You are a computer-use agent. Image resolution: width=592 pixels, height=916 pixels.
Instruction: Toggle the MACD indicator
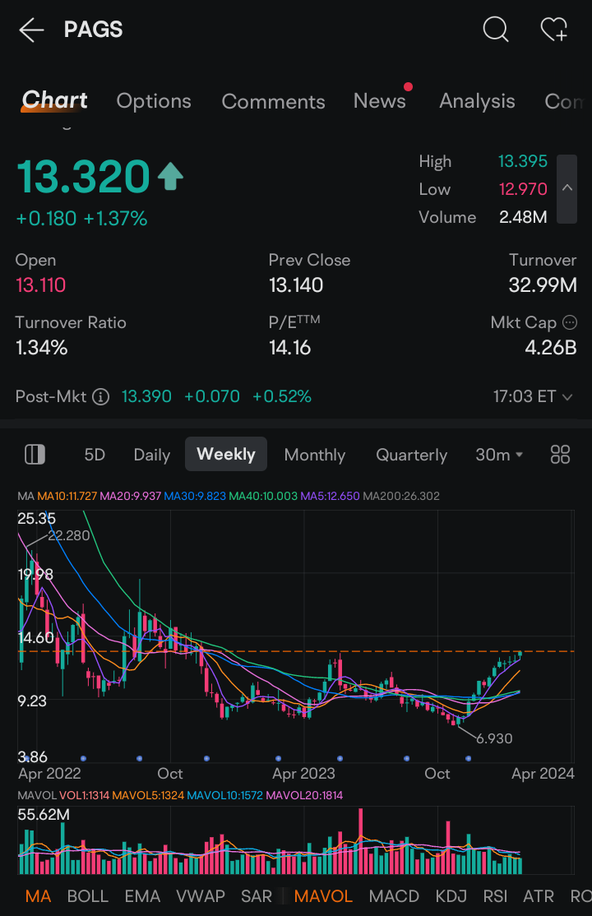tap(394, 896)
